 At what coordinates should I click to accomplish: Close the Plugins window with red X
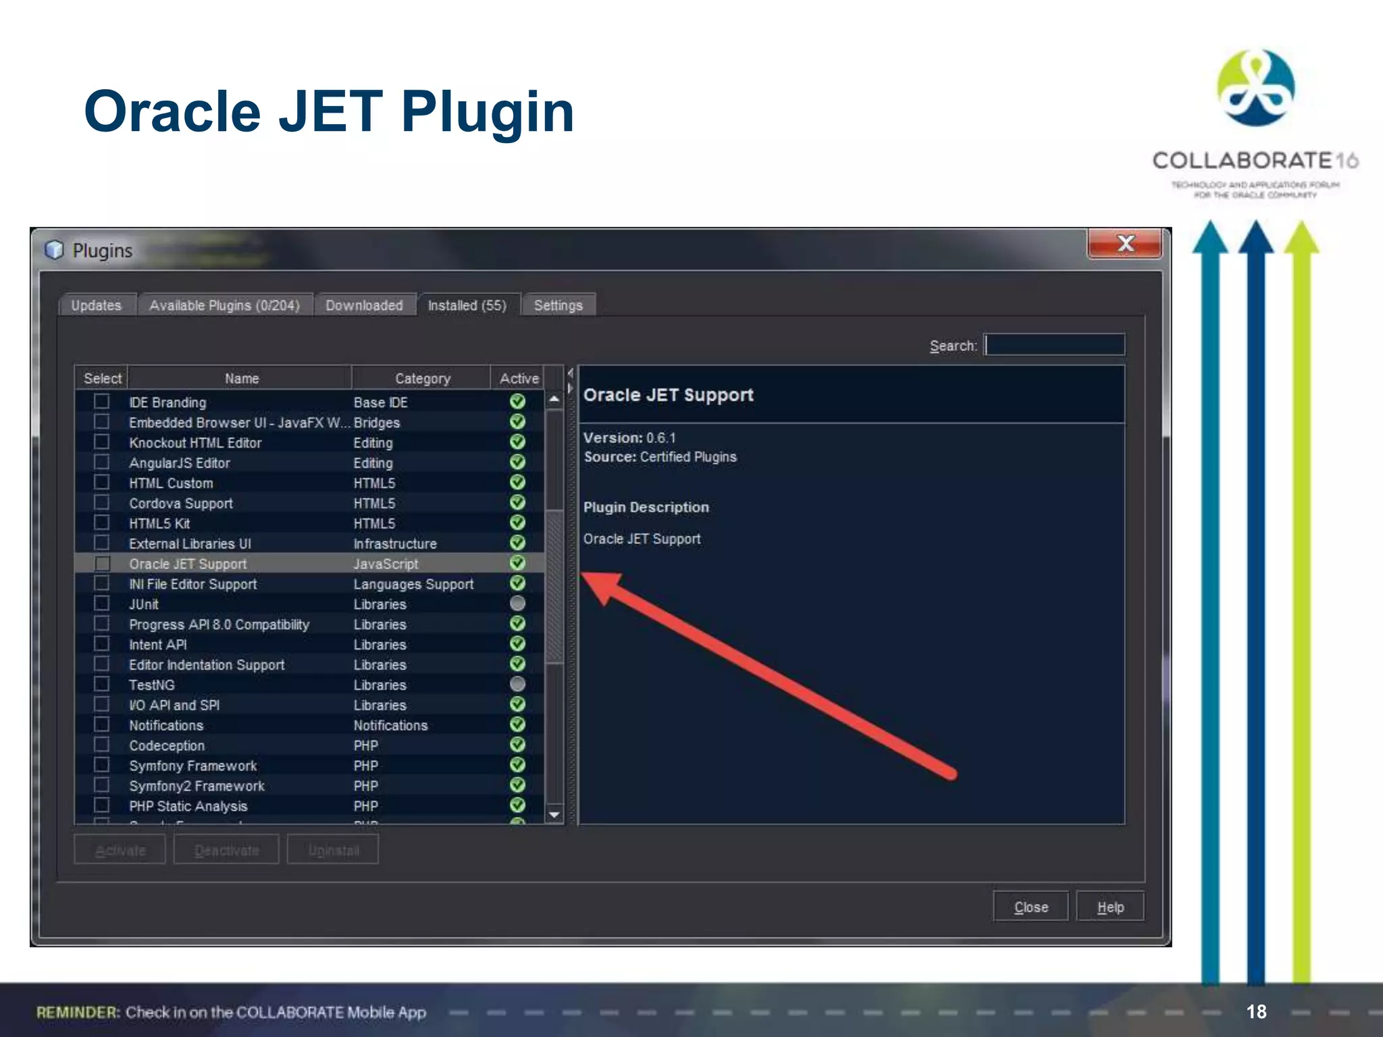point(1125,244)
